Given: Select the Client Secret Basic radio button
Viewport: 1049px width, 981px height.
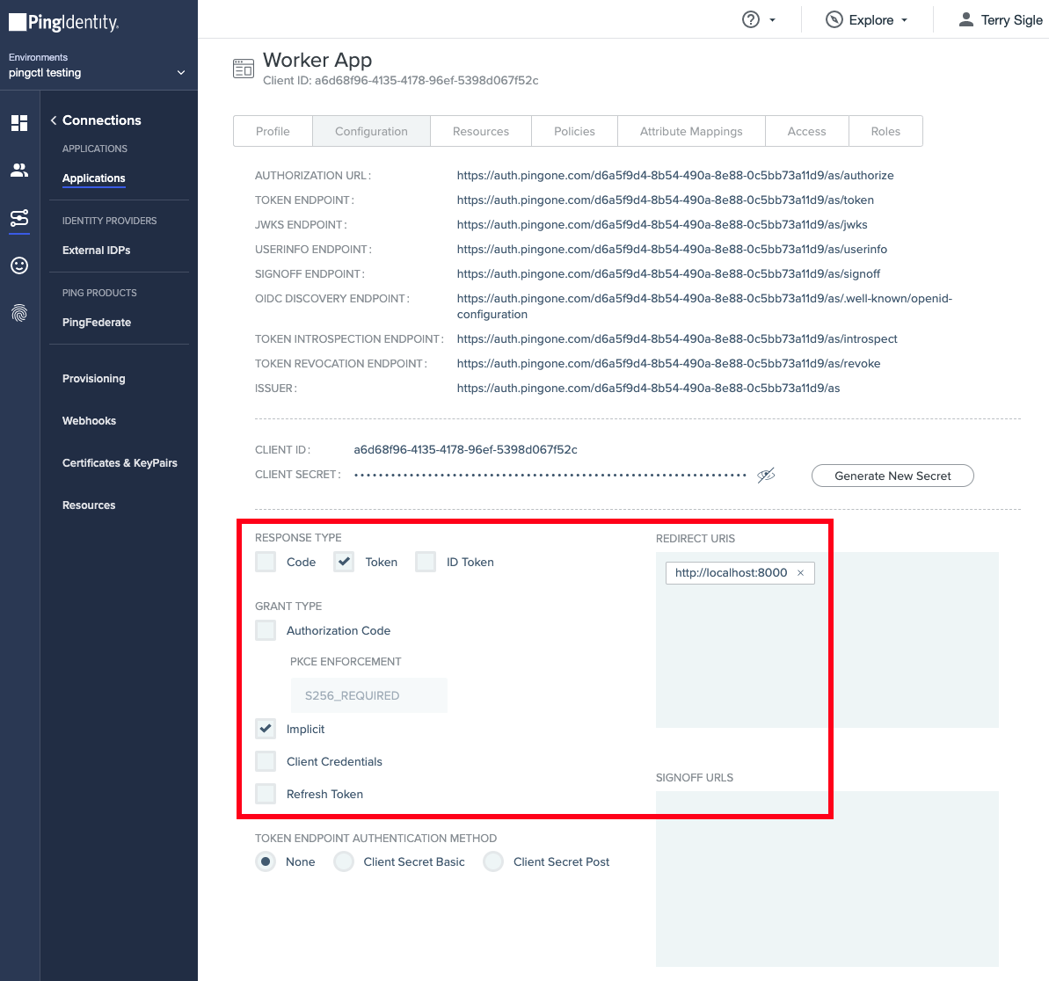Looking at the screenshot, I should click(344, 861).
